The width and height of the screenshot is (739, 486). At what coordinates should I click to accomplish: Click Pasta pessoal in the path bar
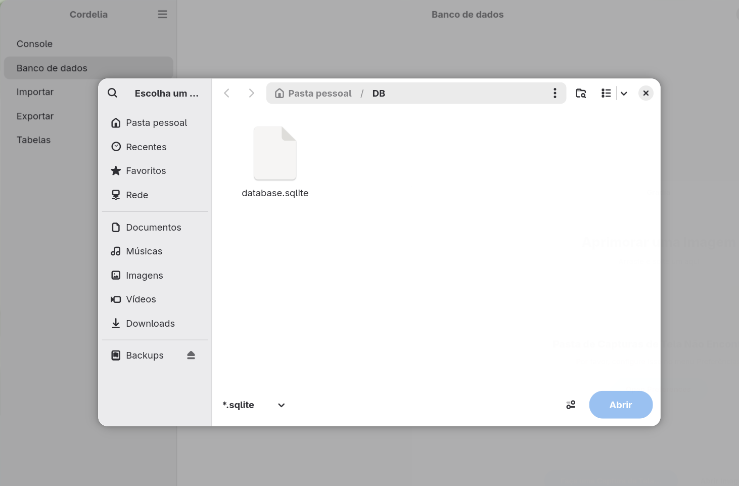(313, 94)
